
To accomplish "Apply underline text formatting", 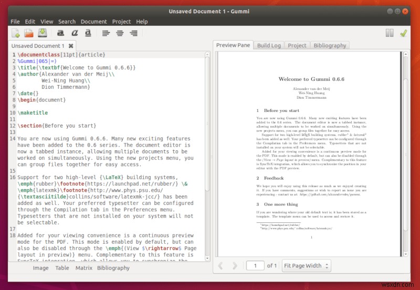I will [88, 33].
